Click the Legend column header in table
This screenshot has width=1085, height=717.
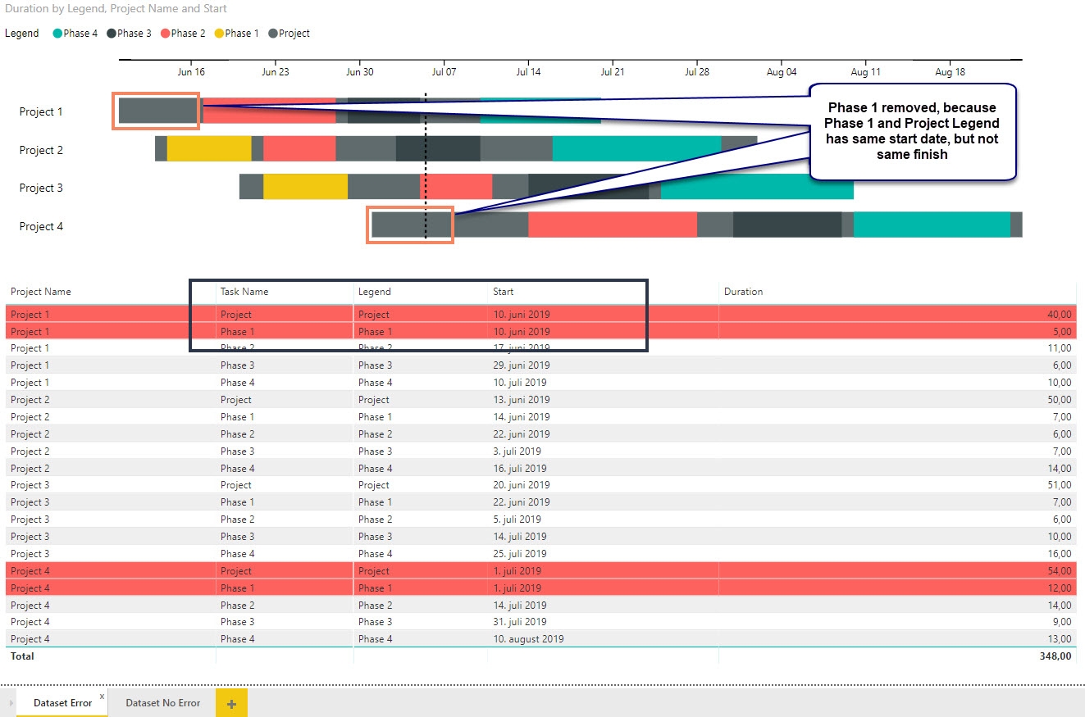click(x=374, y=292)
